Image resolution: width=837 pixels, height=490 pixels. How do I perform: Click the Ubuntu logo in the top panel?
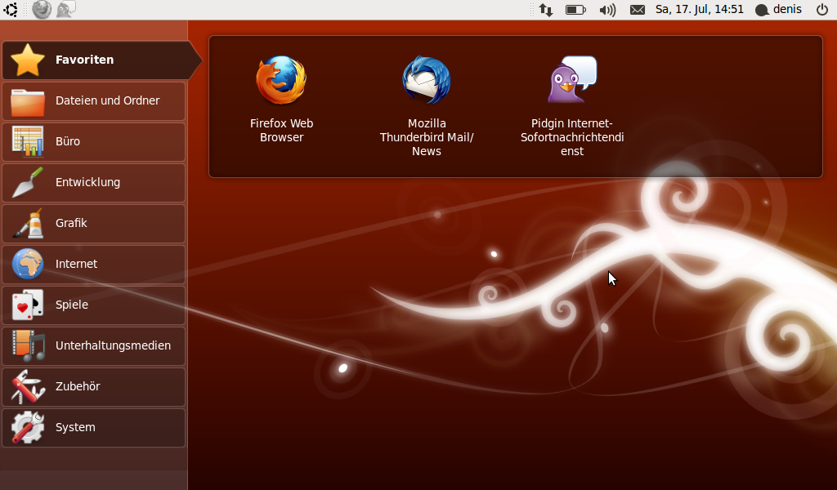point(11,10)
